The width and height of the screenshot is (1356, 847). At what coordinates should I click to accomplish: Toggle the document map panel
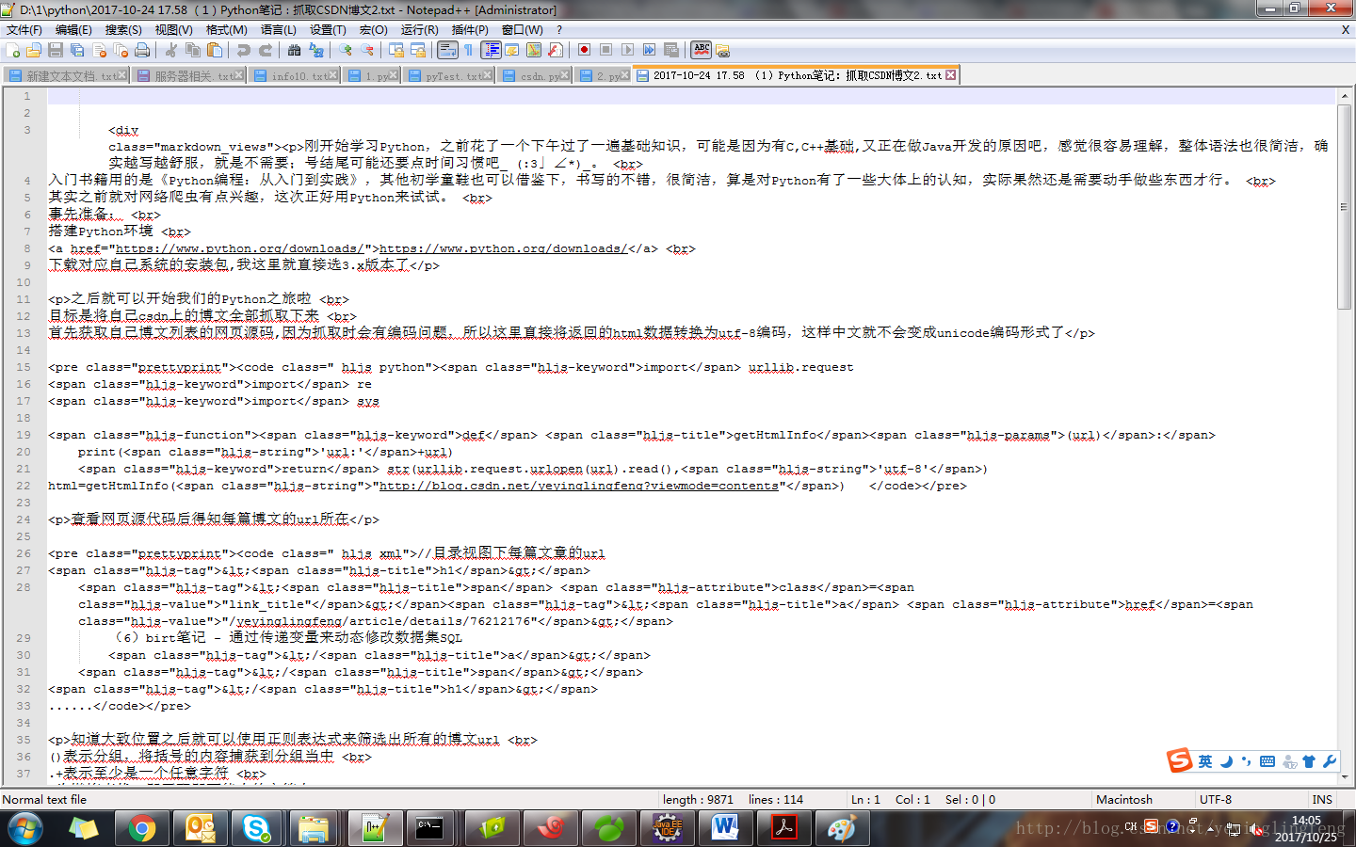534,50
